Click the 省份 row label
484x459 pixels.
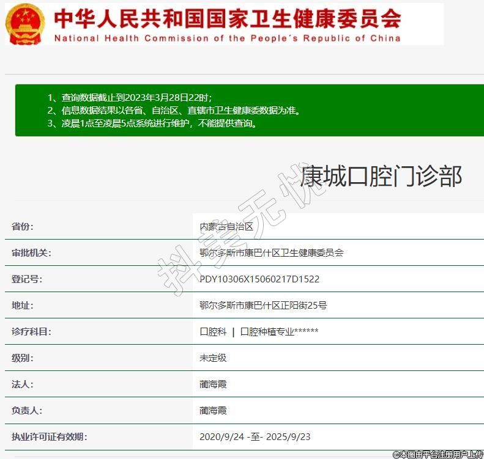23,227
